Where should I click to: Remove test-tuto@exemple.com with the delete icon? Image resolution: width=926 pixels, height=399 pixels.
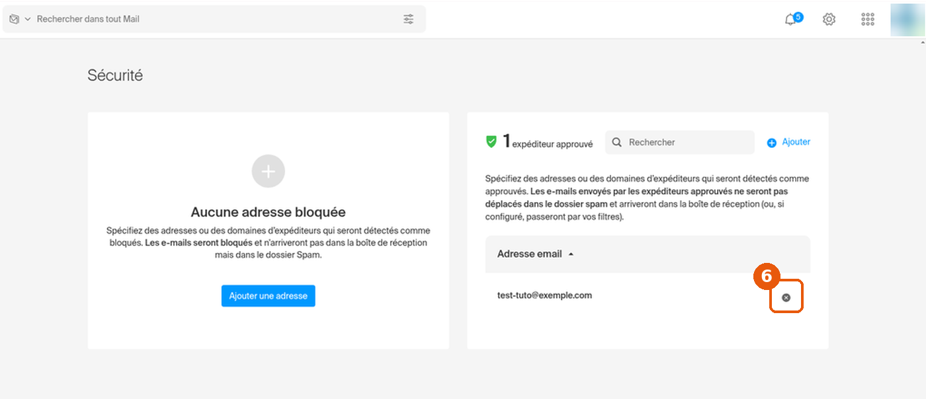[x=786, y=298]
